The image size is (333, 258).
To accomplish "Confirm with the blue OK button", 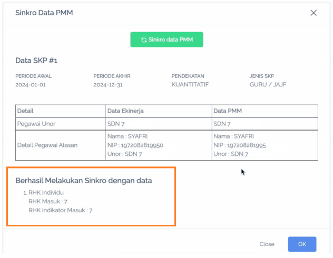I will pos(302,244).
